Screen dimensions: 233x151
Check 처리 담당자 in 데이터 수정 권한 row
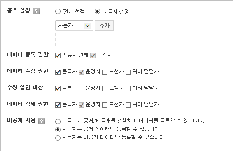point(128,72)
